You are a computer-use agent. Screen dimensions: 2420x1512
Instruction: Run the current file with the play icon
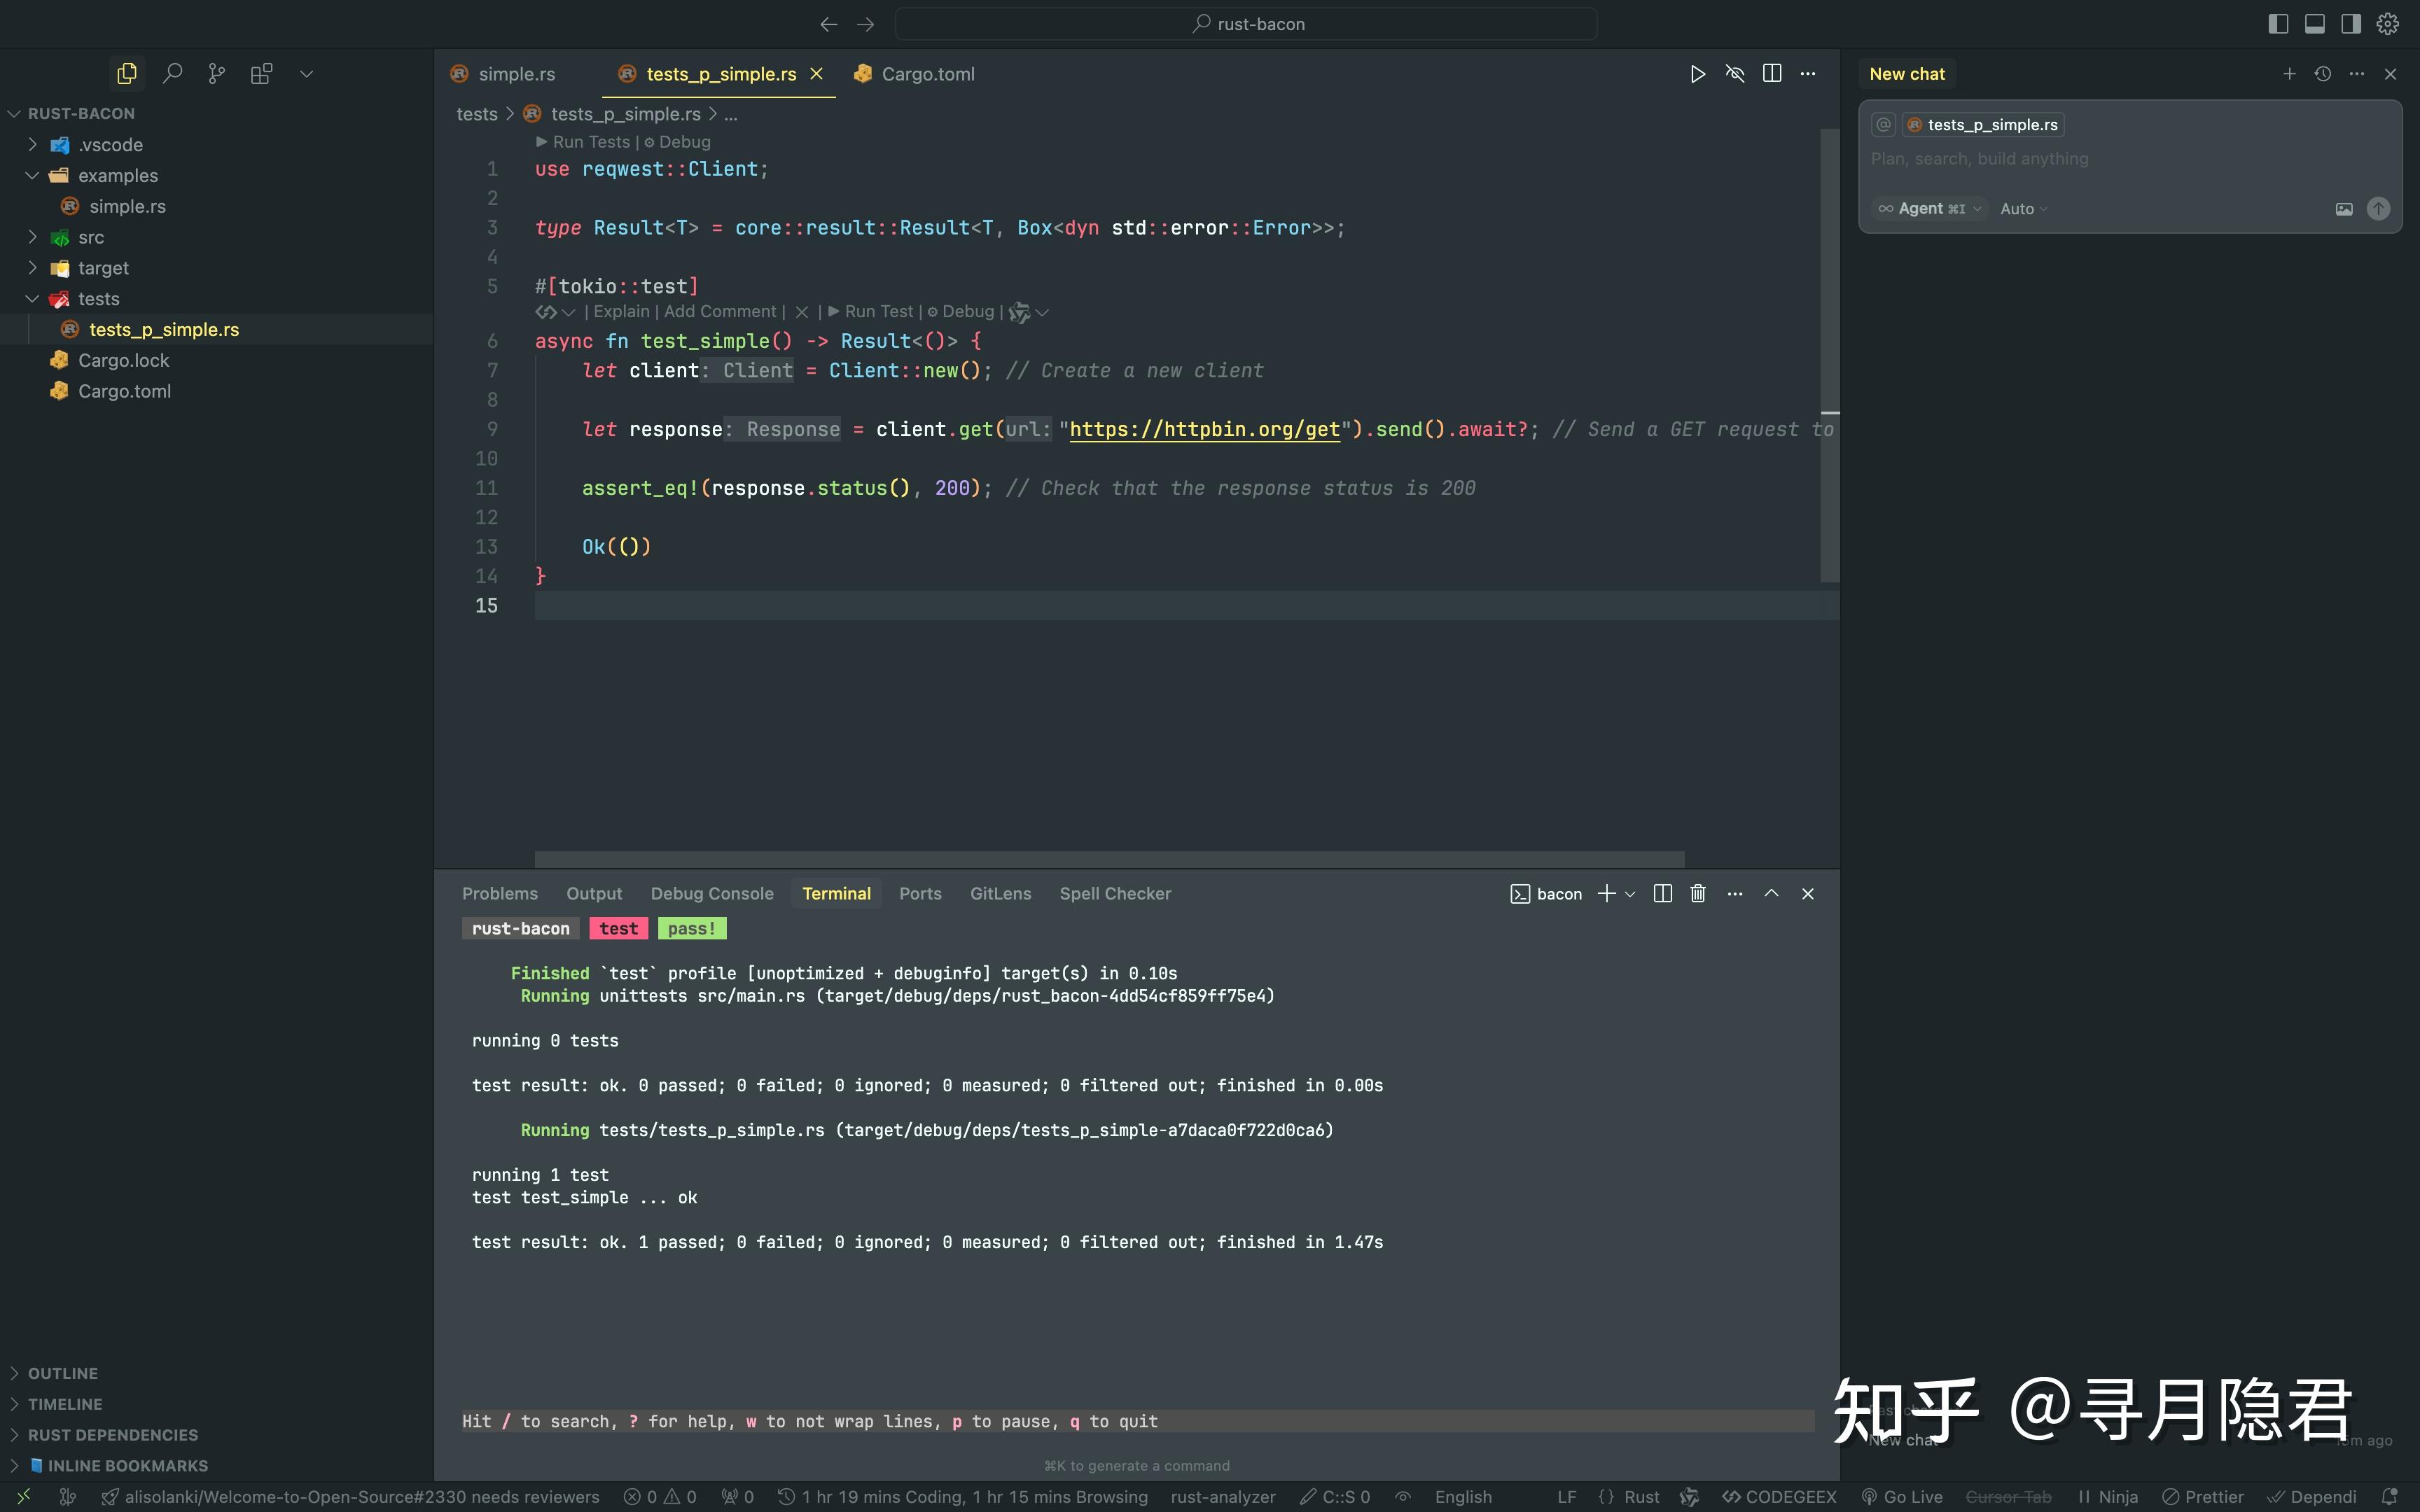pyautogui.click(x=1697, y=73)
